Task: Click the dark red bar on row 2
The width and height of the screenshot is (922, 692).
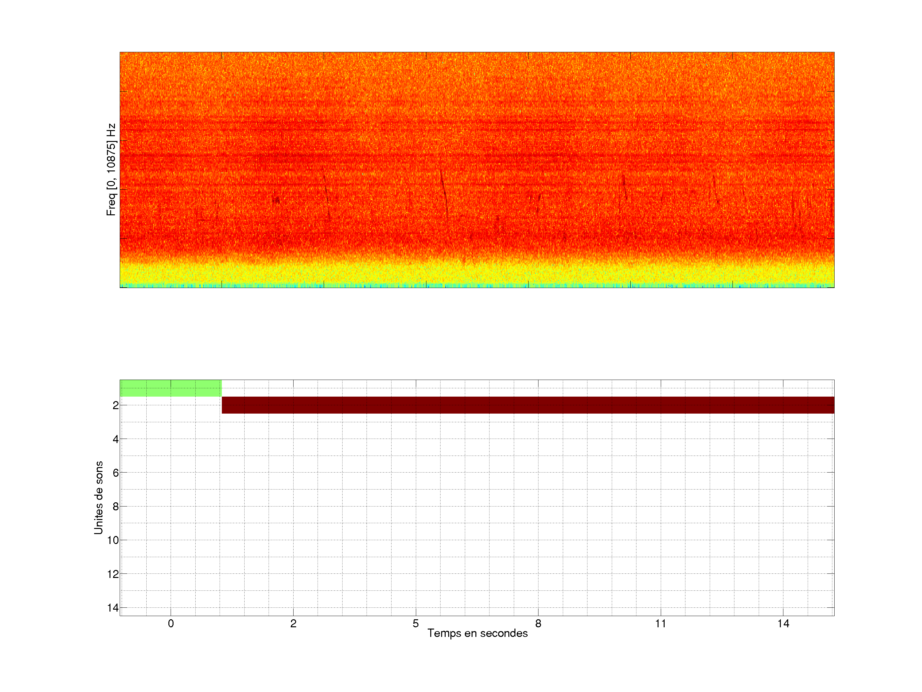Action: [x=528, y=405]
